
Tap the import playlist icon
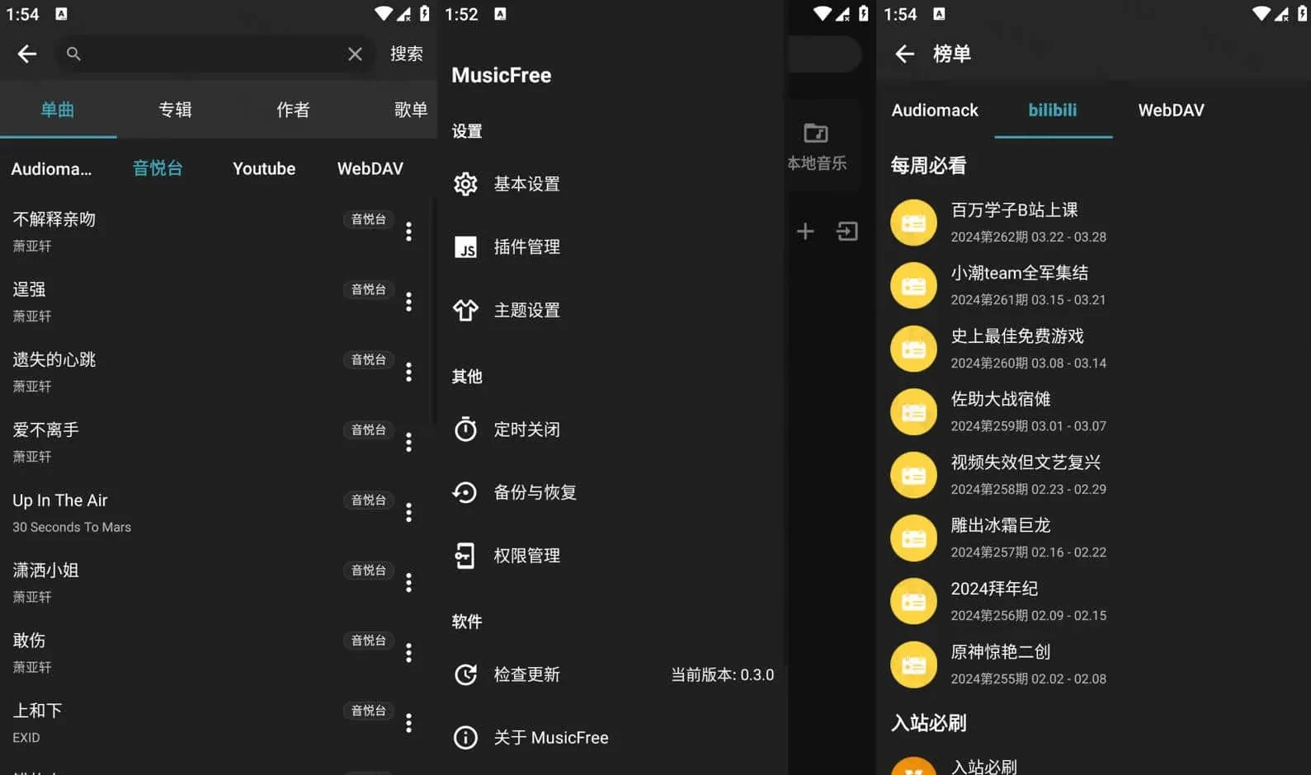[x=847, y=232]
